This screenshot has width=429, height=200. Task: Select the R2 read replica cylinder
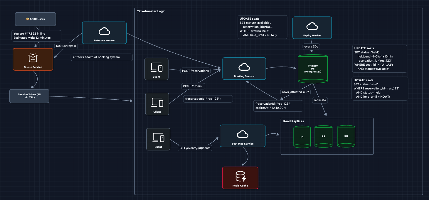(323, 136)
